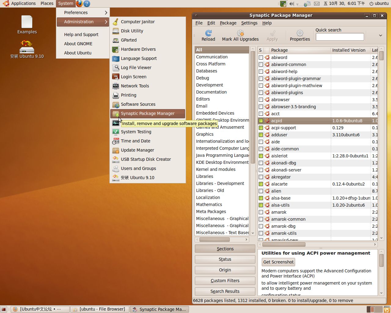Toggle status checkbox for abiword package
This screenshot has width=391, height=313.
[261, 57]
